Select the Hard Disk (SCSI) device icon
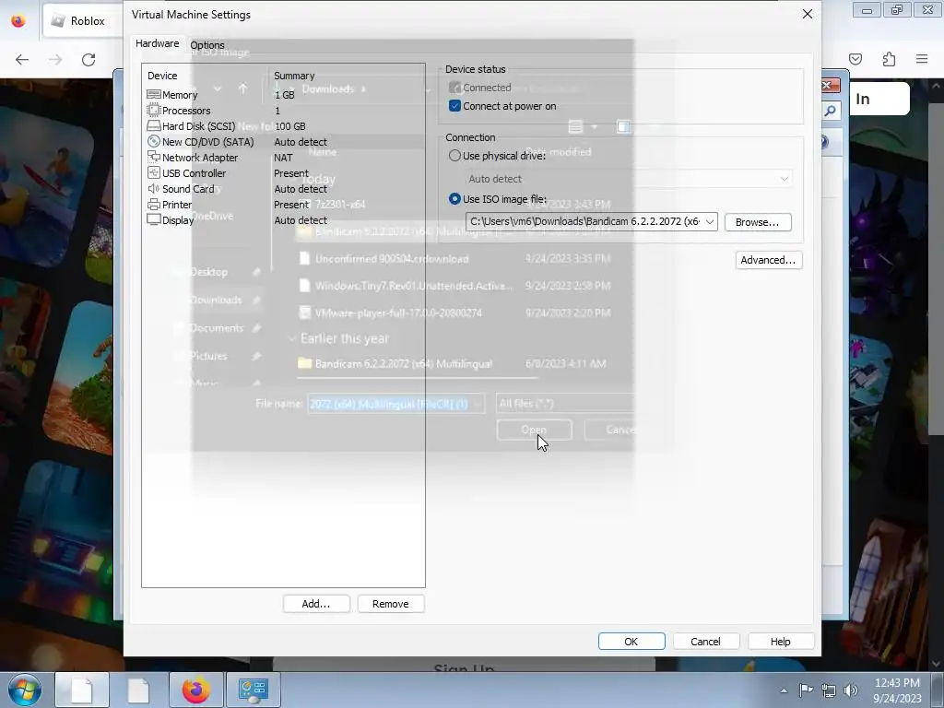Viewport: 944px width, 708px height. pos(154,125)
